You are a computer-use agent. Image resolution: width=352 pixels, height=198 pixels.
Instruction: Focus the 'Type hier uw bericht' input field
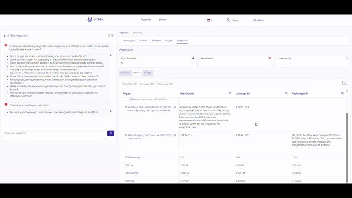[x=55, y=135]
